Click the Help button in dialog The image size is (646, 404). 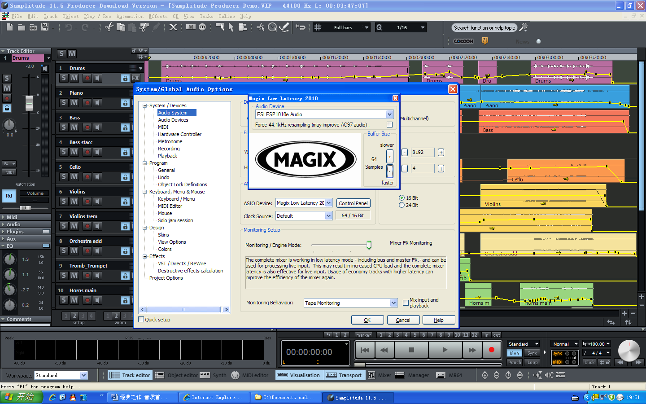[438, 320]
